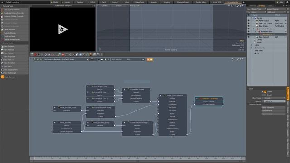Hide the Base Material layer
This screenshot has width=290, height=163.
tap(249, 37)
